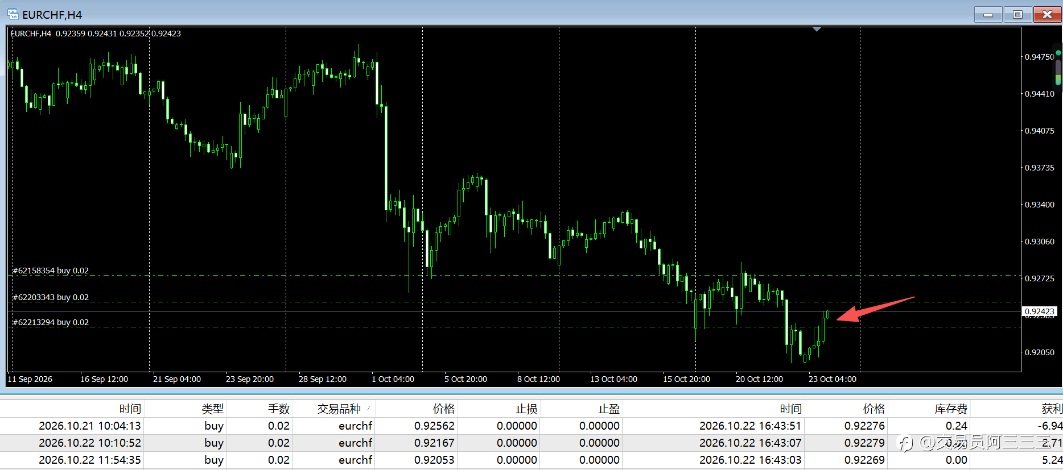
Task: Click the 1 Oct 04:00 time axis label
Action: [x=393, y=379]
